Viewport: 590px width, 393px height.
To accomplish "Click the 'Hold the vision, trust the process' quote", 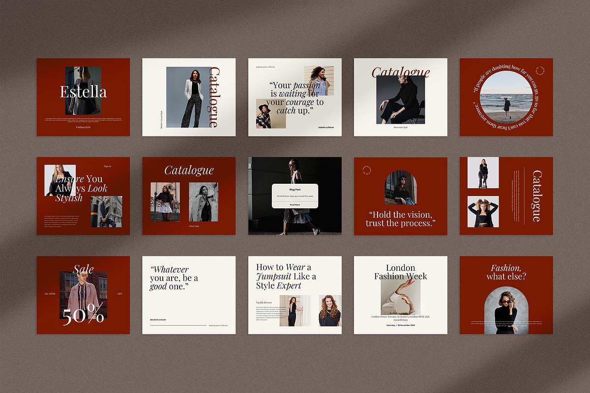I will pos(400,219).
